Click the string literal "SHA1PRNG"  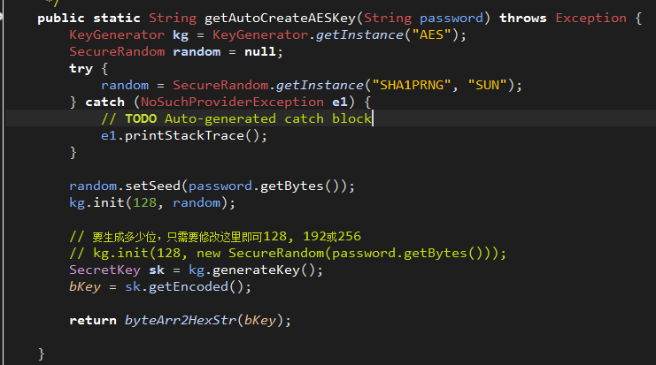point(412,85)
